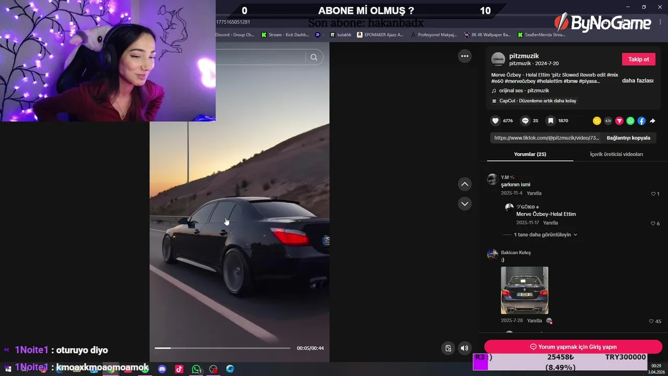Open WhatsApp from the taskbar
668x376 pixels.
tap(196, 369)
